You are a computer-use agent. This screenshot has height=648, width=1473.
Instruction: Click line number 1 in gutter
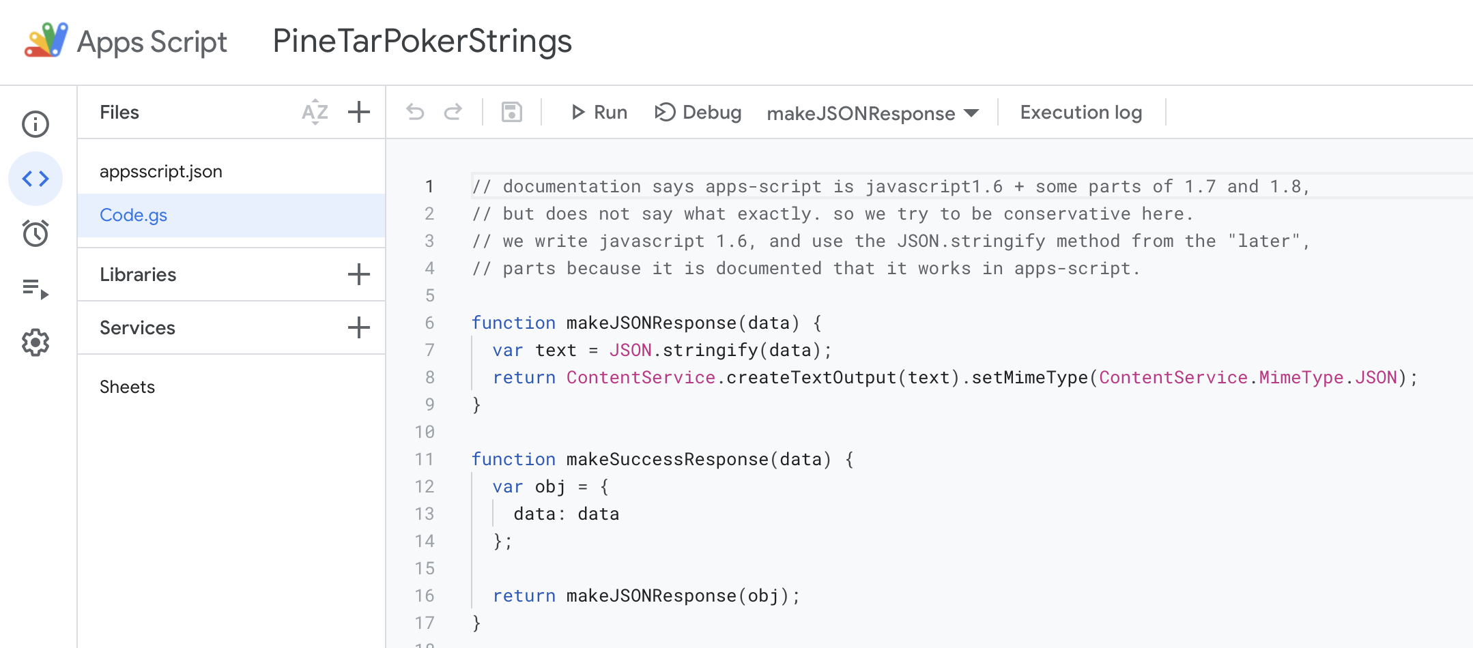pyautogui.click(x=429, y=186)
